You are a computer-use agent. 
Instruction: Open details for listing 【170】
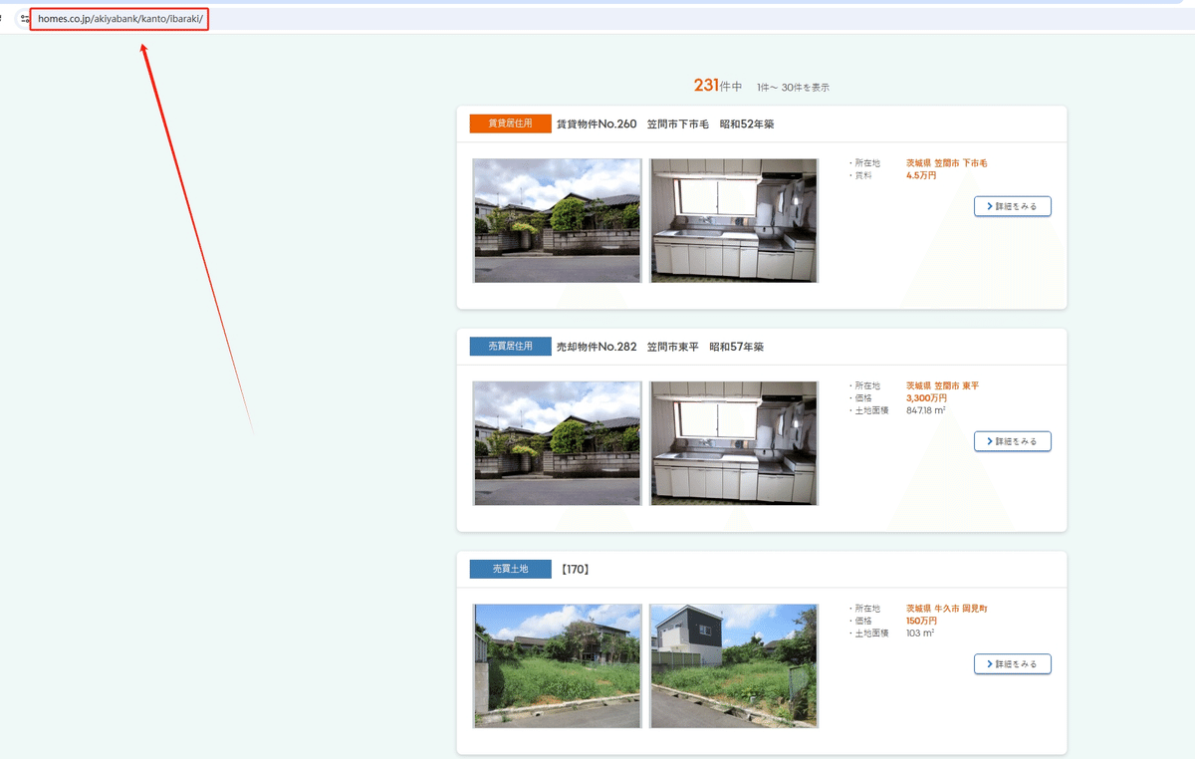[1013, 663]
